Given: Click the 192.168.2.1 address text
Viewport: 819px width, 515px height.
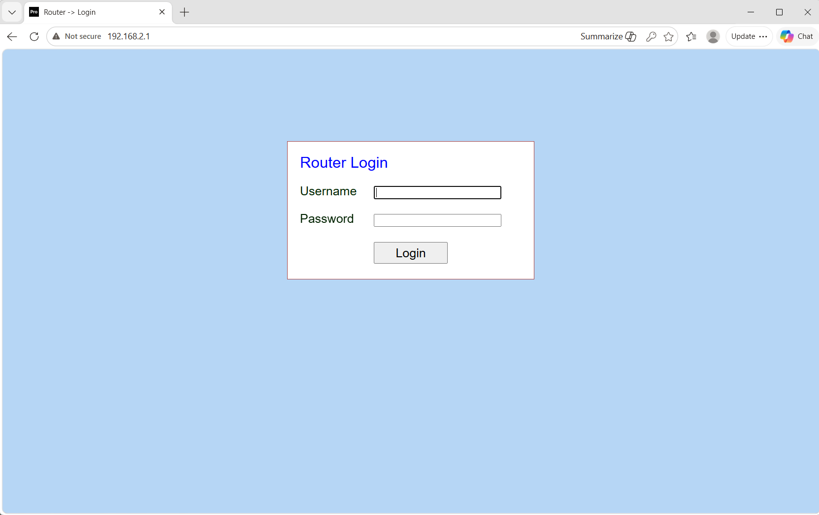Looking at the screenshot, I should [129, 36].
